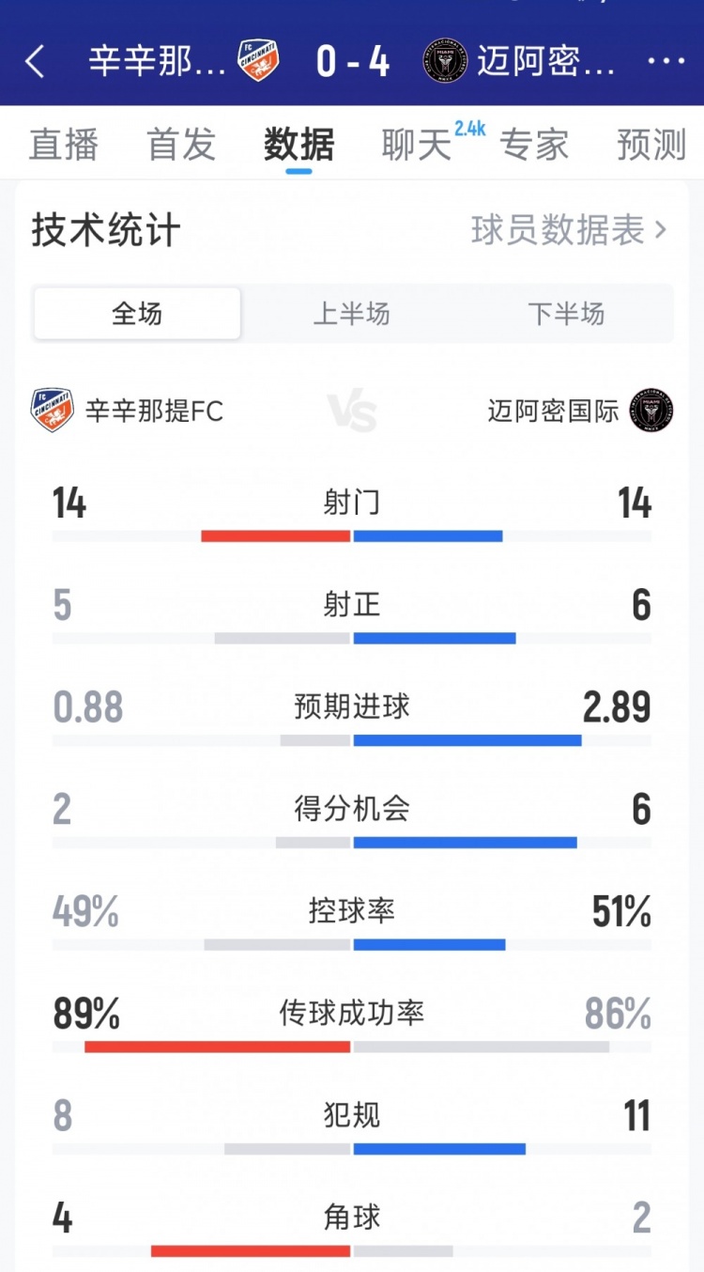The width and height of the screenshot is (704, 1272).
Task: Open the 聊天 chat tab
Action: point(416,146)
